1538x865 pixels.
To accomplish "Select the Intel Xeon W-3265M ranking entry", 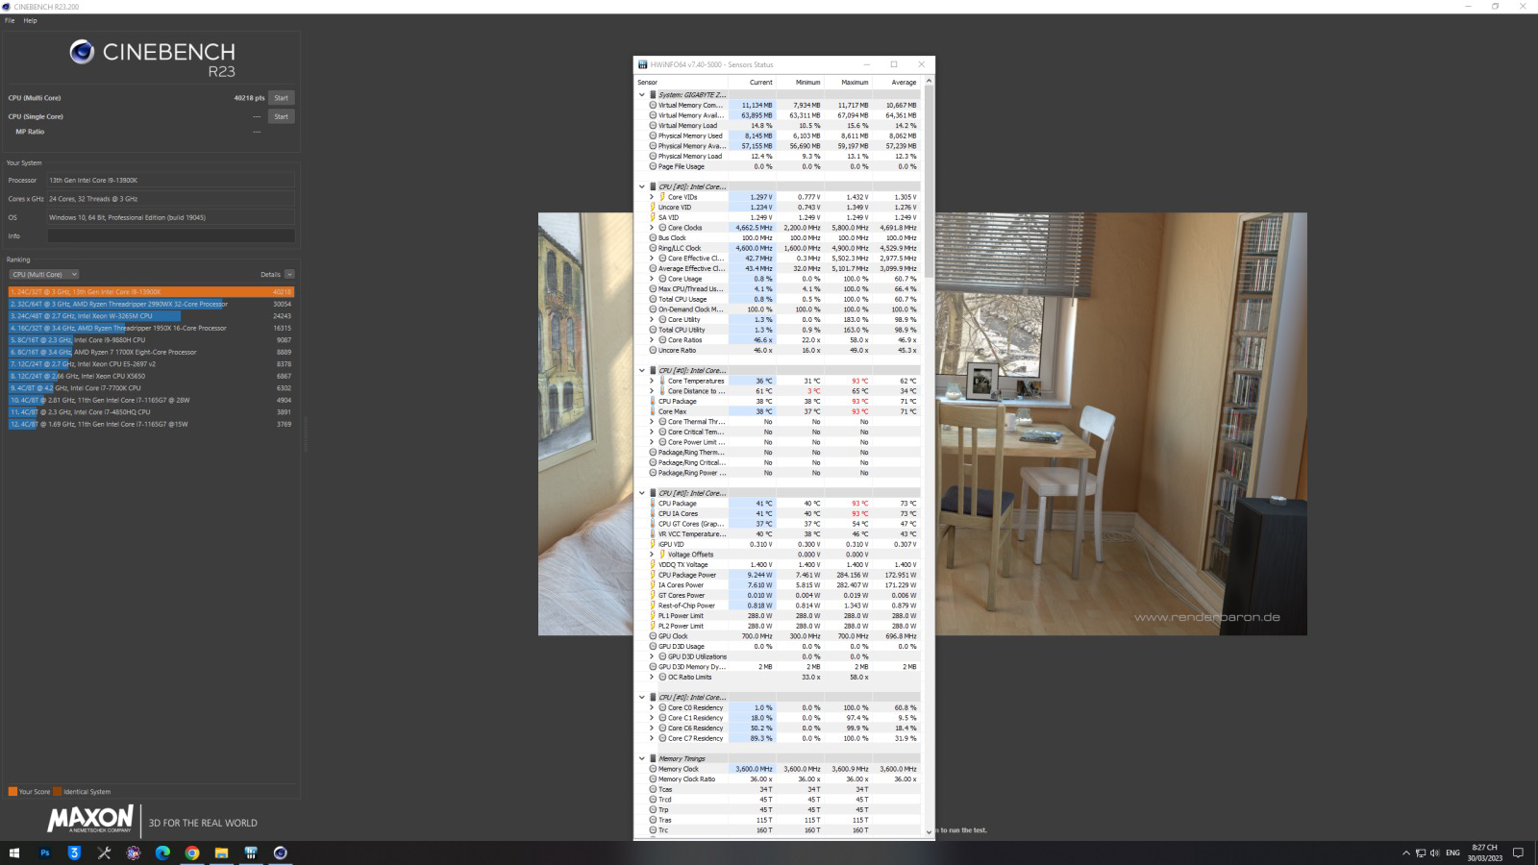I will coord(151,316).
